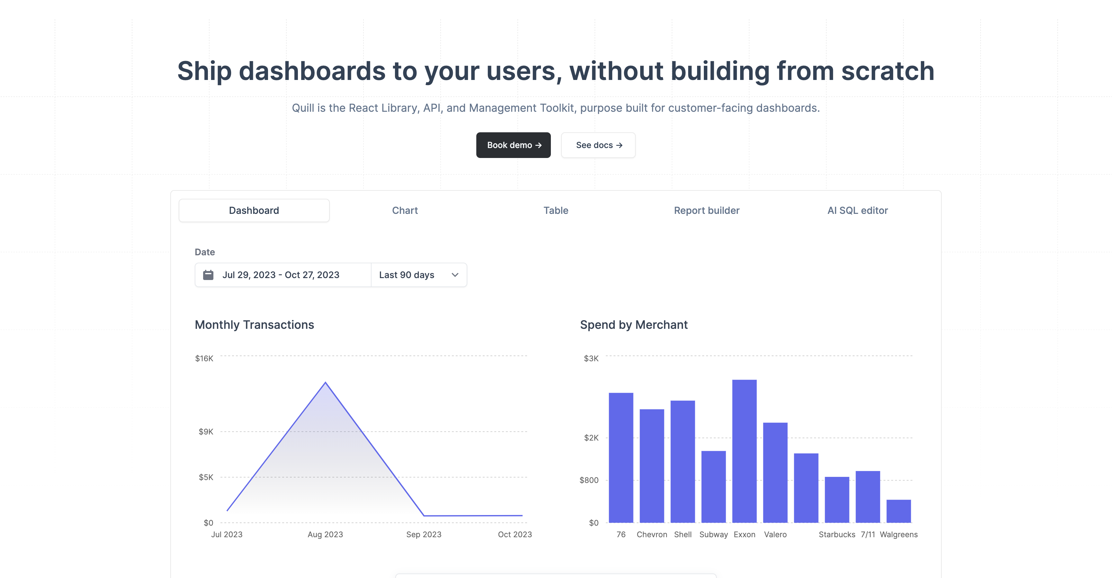Click the Monthly Transactions chart title

(254, 325)
